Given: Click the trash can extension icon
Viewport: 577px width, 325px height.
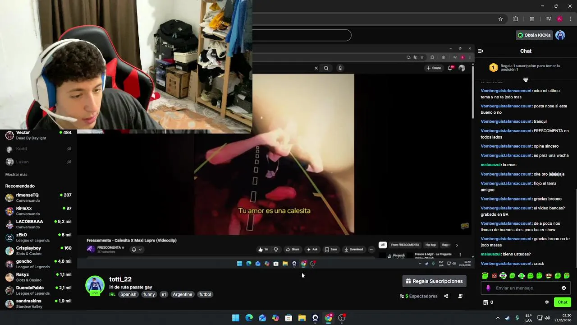Looking at the screenshot, I should [x=532, y=19].
